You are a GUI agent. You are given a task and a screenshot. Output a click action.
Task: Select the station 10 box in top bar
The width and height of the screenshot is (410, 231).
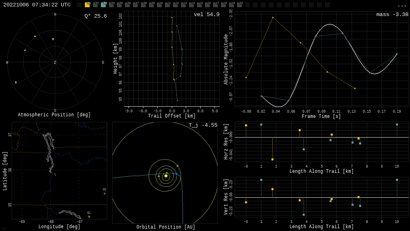(159, 5)
